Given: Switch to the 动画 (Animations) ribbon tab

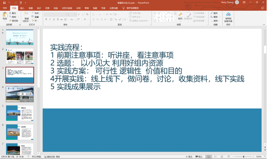Looking at the screenshot, I should (56, 8).
